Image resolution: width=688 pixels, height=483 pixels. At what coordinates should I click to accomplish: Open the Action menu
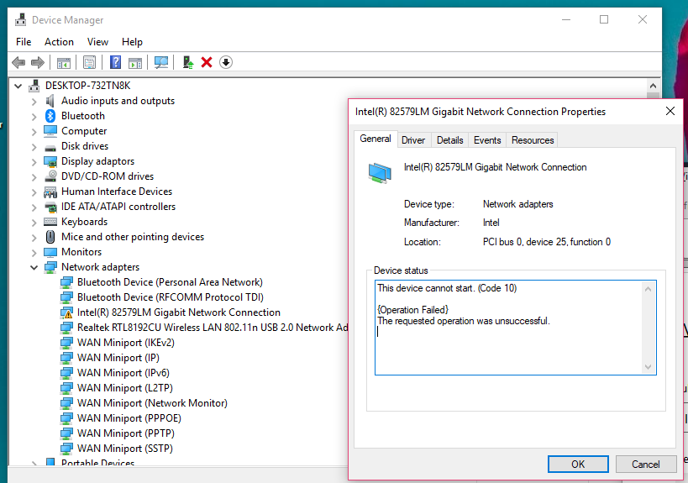pos(60,42)
